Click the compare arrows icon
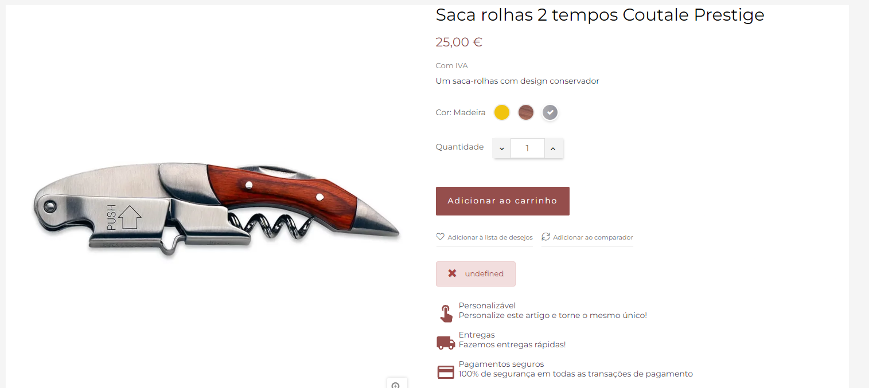This screenshot has height=388, width=869. coord(545,237)
